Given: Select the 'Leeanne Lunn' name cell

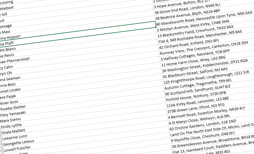Looking at the screenshot, I should click(x=15, y=138).
